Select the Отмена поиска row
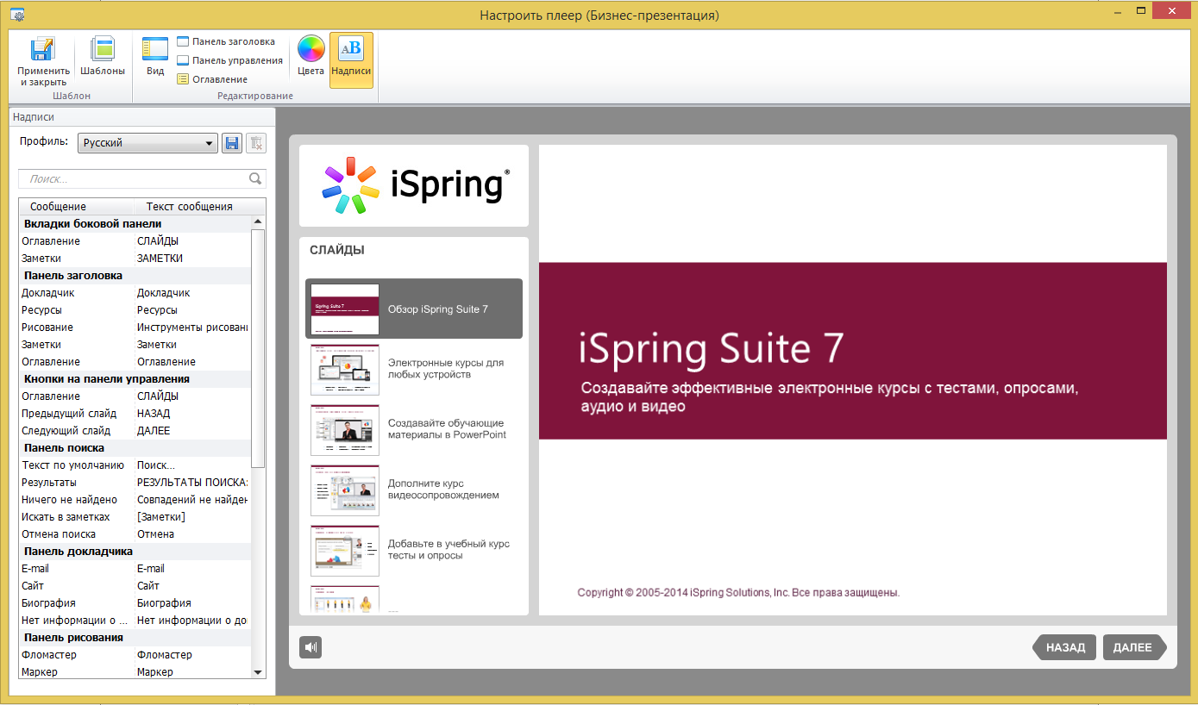Viewport: 1198px width, 705px height. pos(135,534)
